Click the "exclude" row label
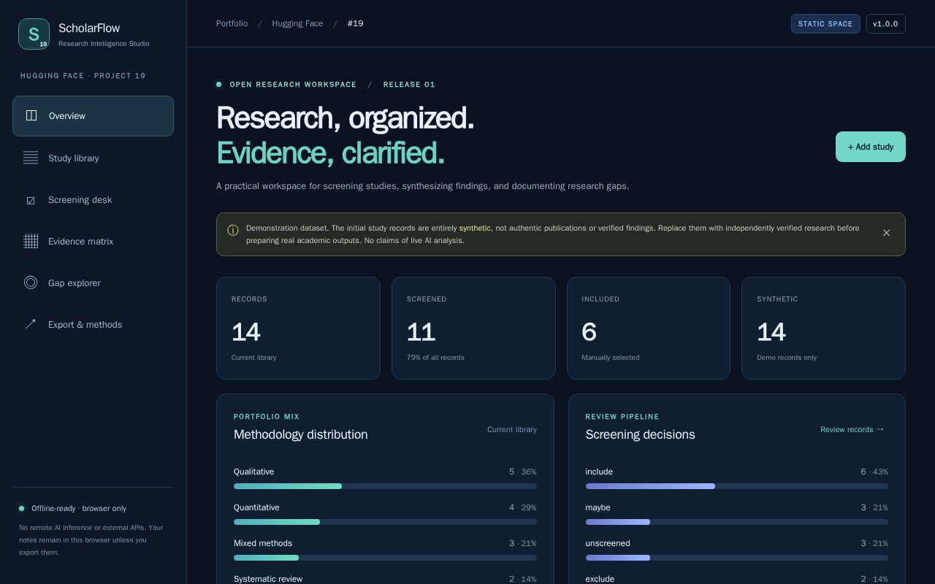This screenshot has width=935, height=584. 600,579
